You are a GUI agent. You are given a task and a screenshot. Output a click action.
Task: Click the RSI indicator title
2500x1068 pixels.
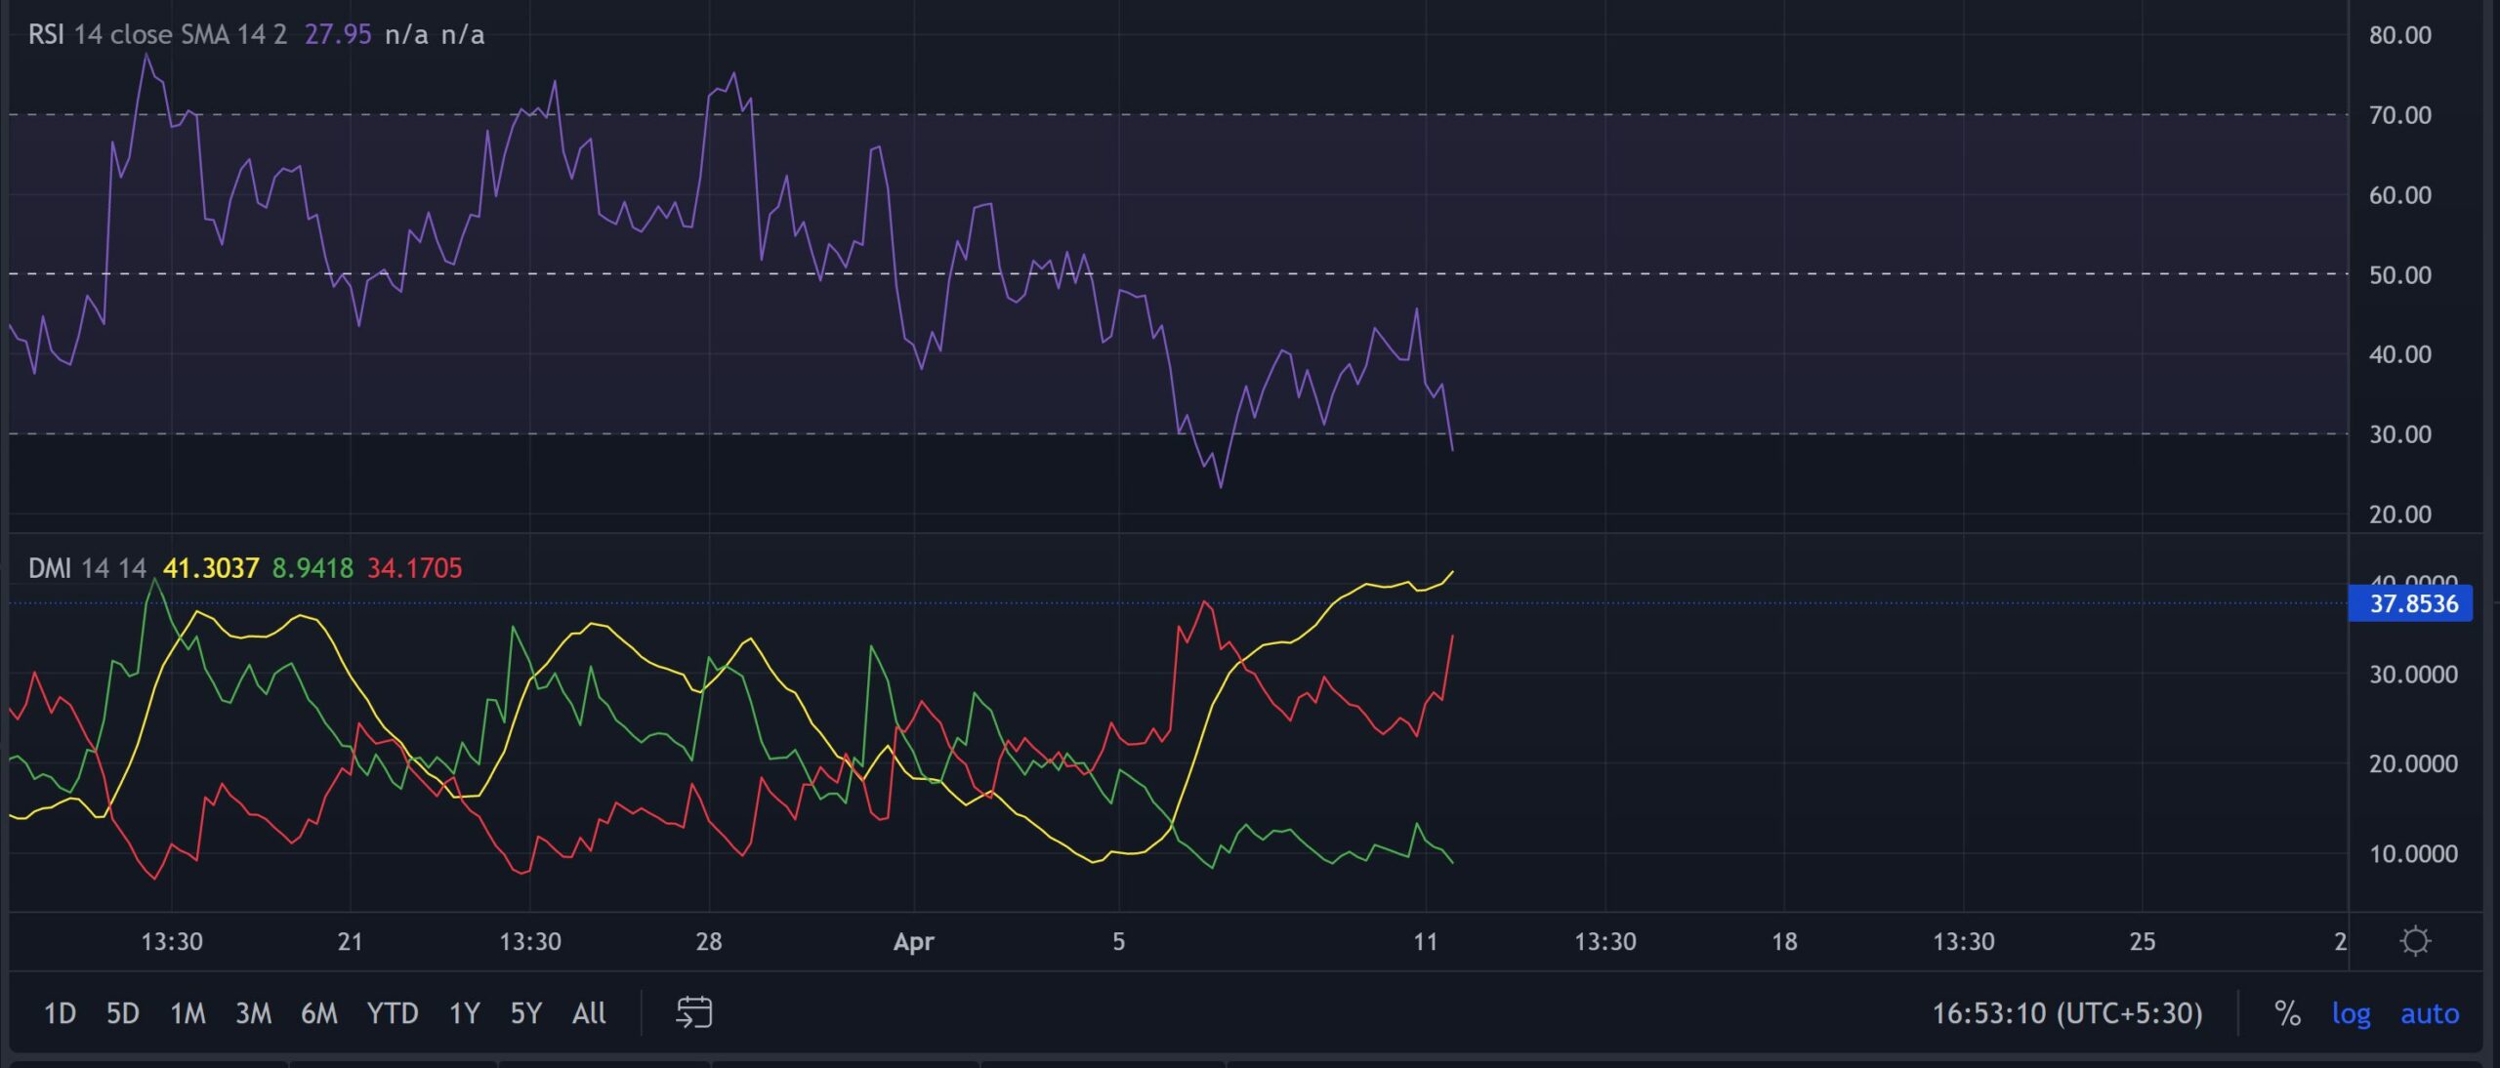(47, 35)
